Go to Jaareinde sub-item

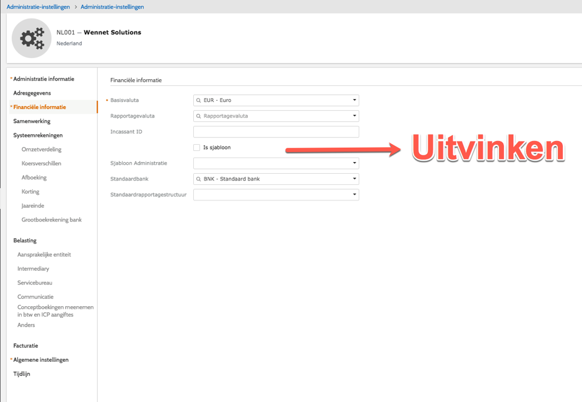pos(33,206)
